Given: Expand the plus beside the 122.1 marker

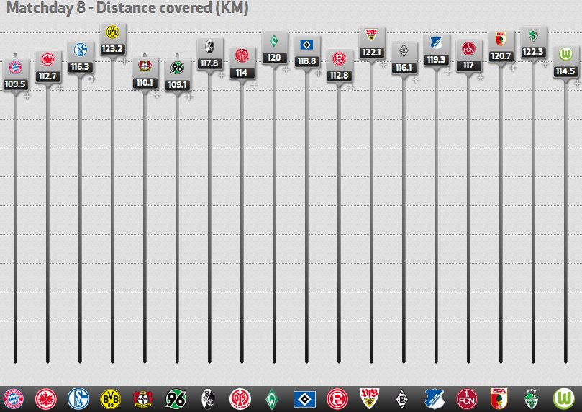Looking at the screenshot, I should tap(383, 65).
